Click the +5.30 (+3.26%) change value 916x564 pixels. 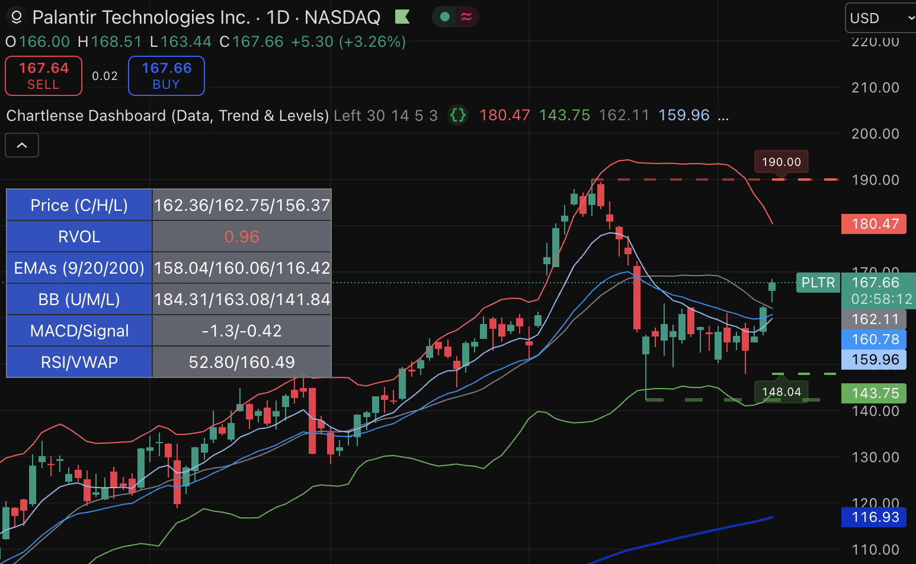[348, 42]
